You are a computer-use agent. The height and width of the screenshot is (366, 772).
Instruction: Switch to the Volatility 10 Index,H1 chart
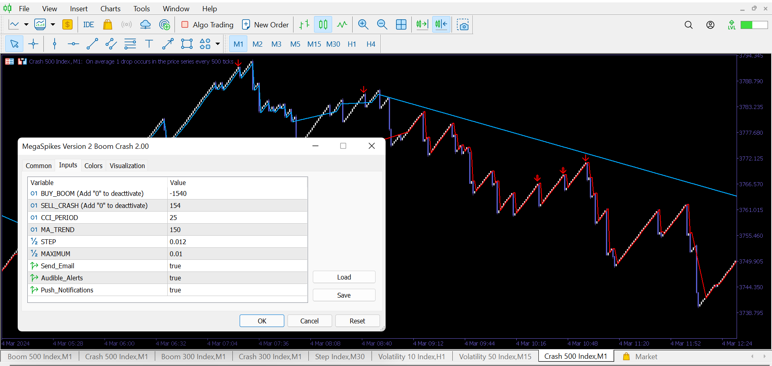tap(412, 356)
